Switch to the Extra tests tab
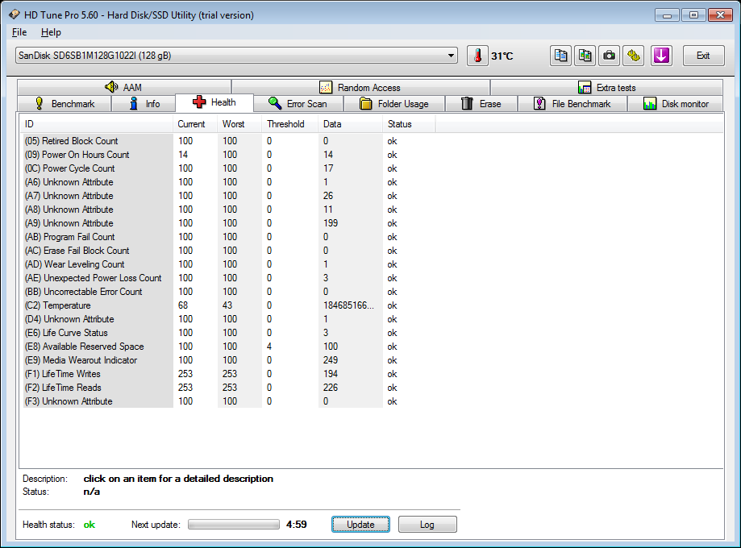This screenshot has height=548, width=741. point(607,87)
